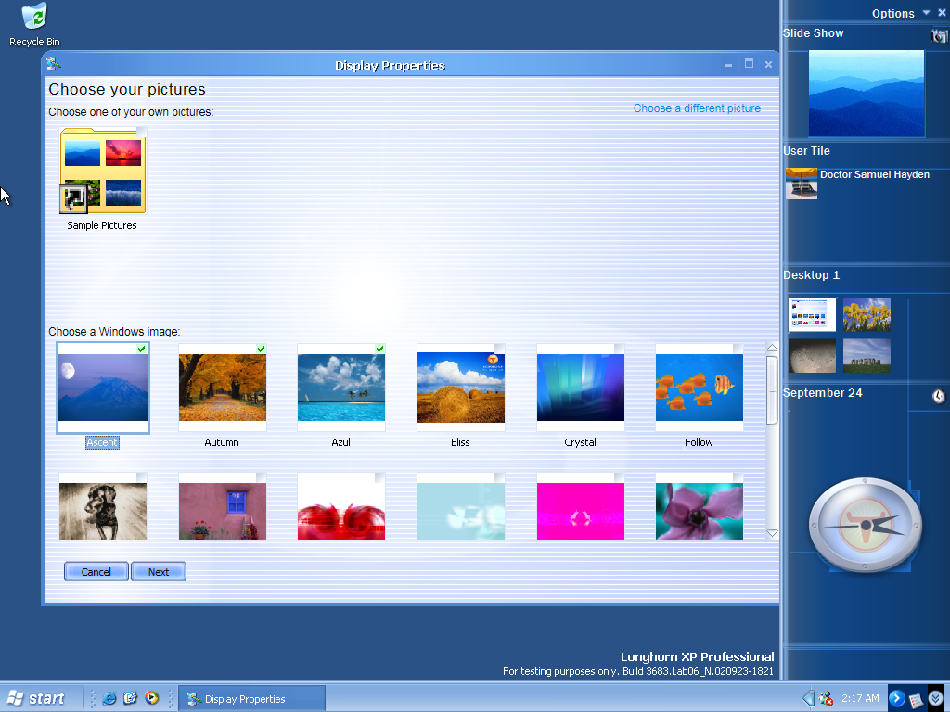The height and width of the screenshot is (712, 950).
Task: Click the Doctor Samuel Hayden user name
Action: [874, 174]
